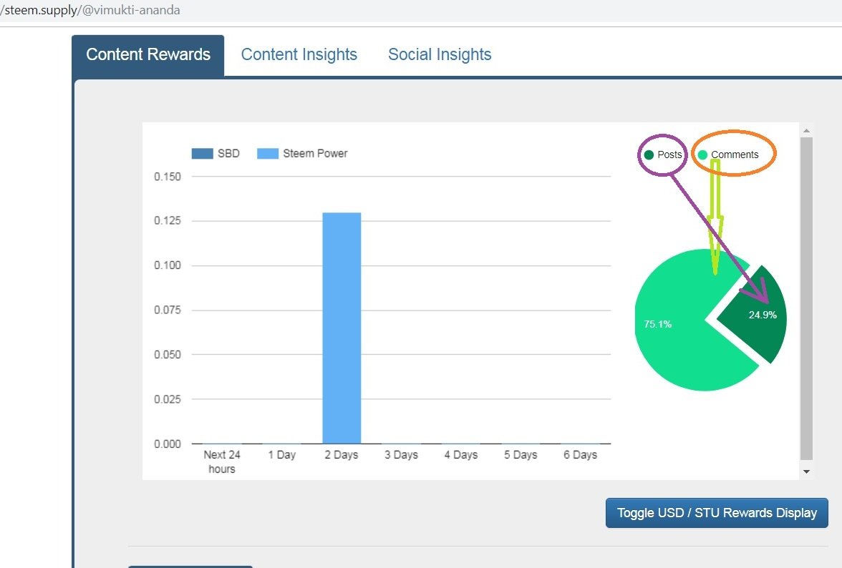842x568 pixels.
Task: Click the 'SBD' legend text
Action: point(228,153)
